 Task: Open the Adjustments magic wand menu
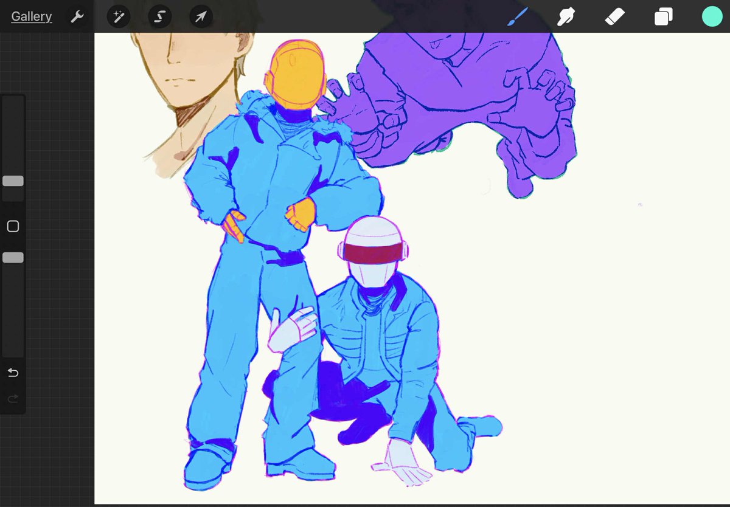[x=119, y=16]
